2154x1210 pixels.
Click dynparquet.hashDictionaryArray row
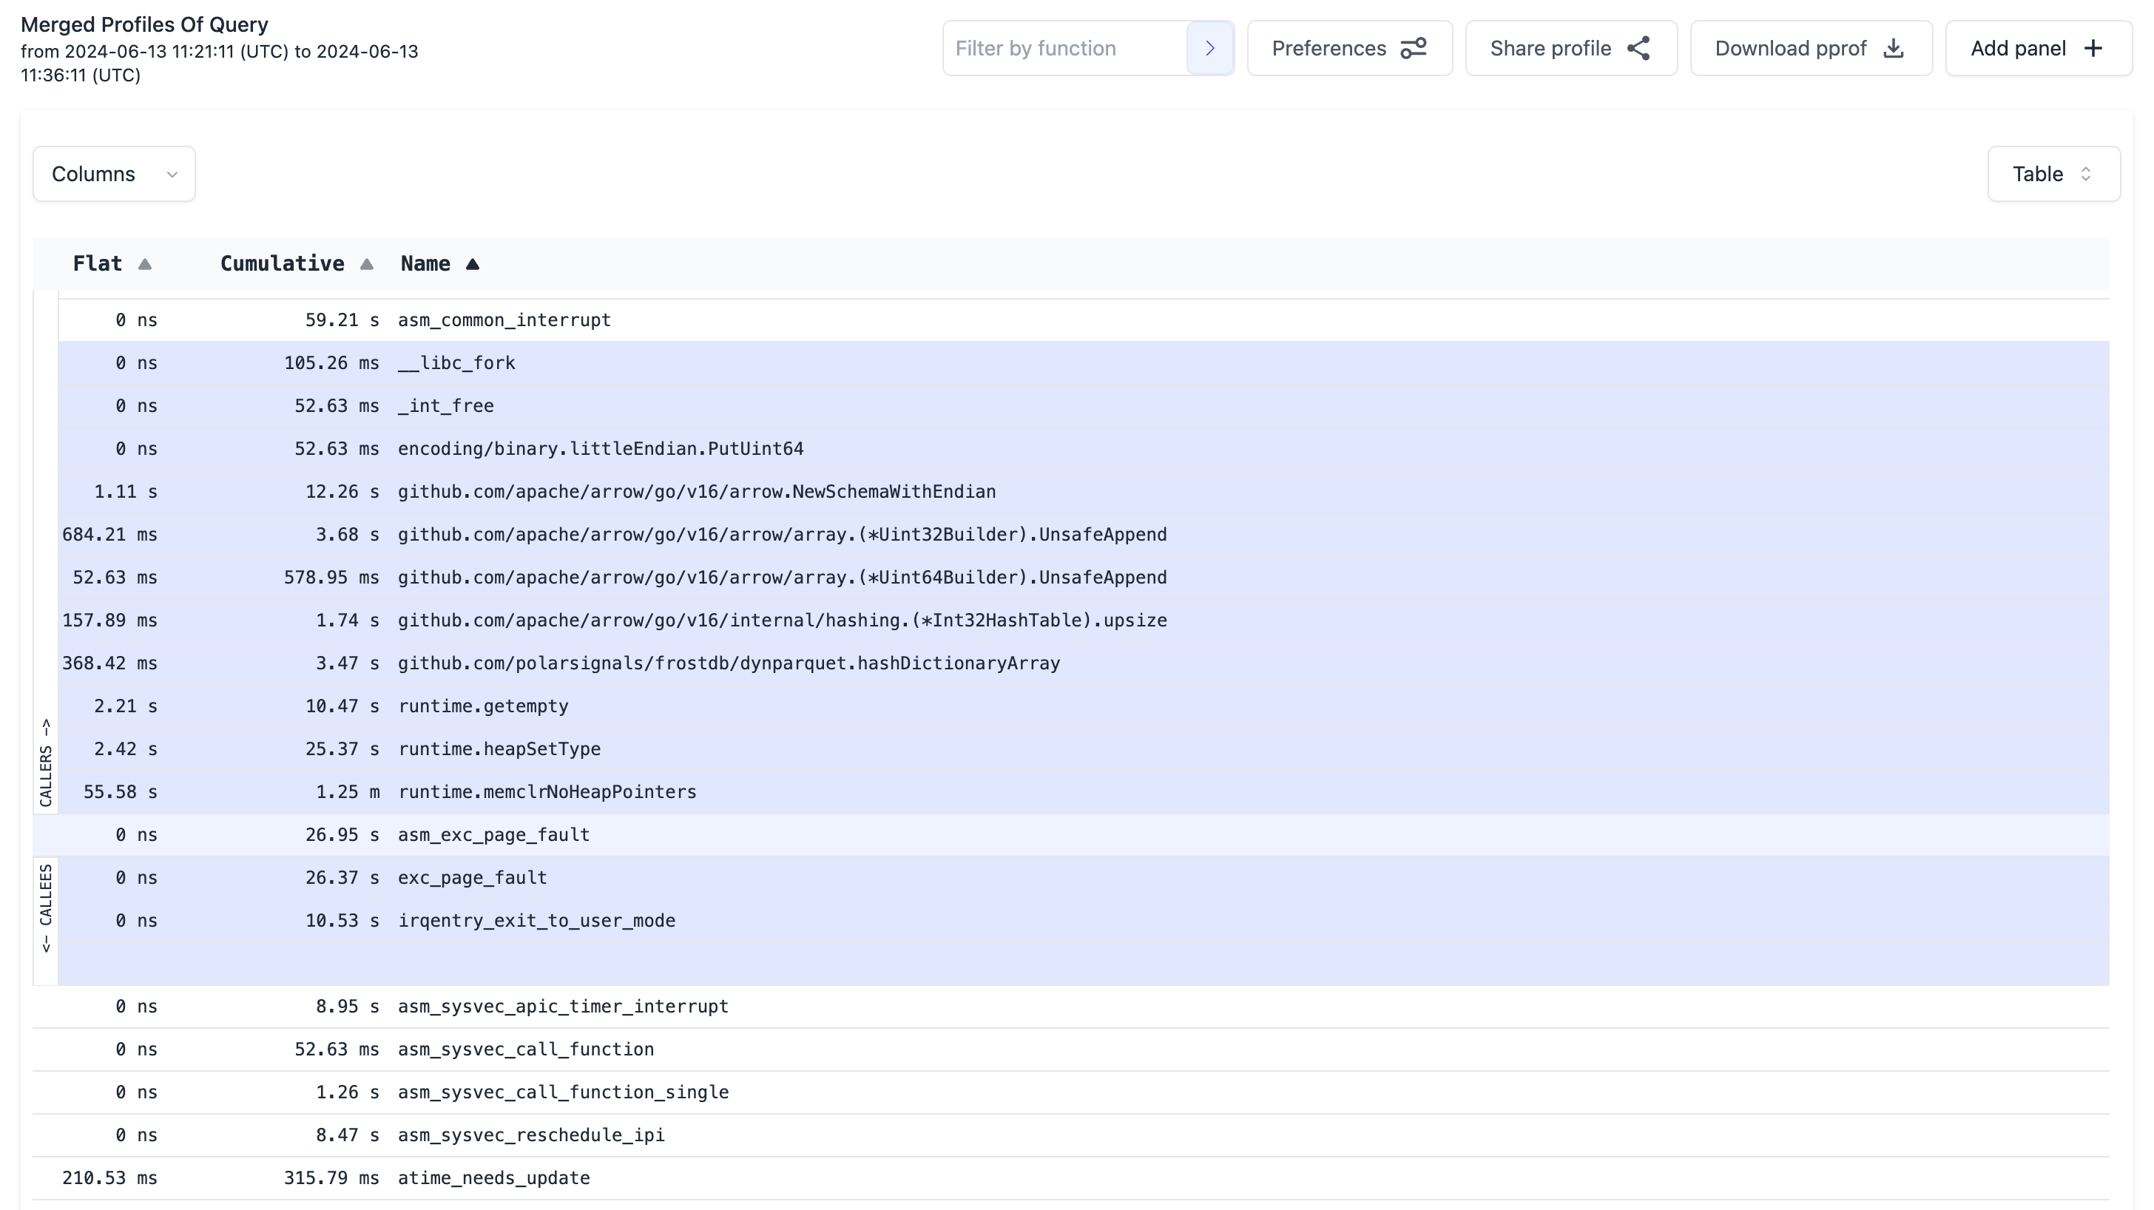pos(1084,663)
